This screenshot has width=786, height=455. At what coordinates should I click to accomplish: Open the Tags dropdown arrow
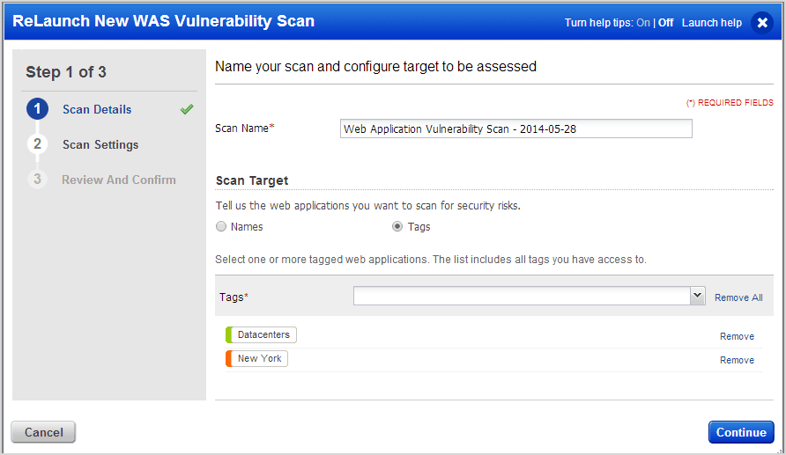pos(697,296)
